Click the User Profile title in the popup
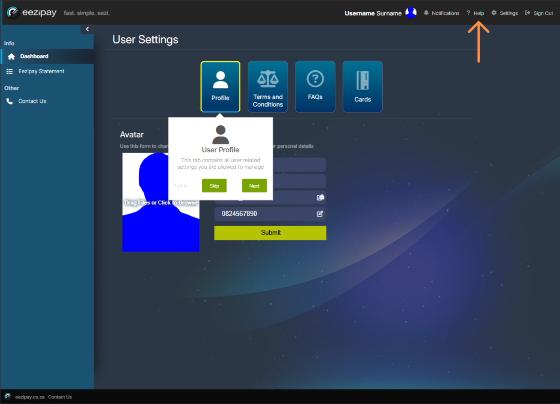Image resolution: width=560 pixels, height=404 pixels. tap(220, 150)
